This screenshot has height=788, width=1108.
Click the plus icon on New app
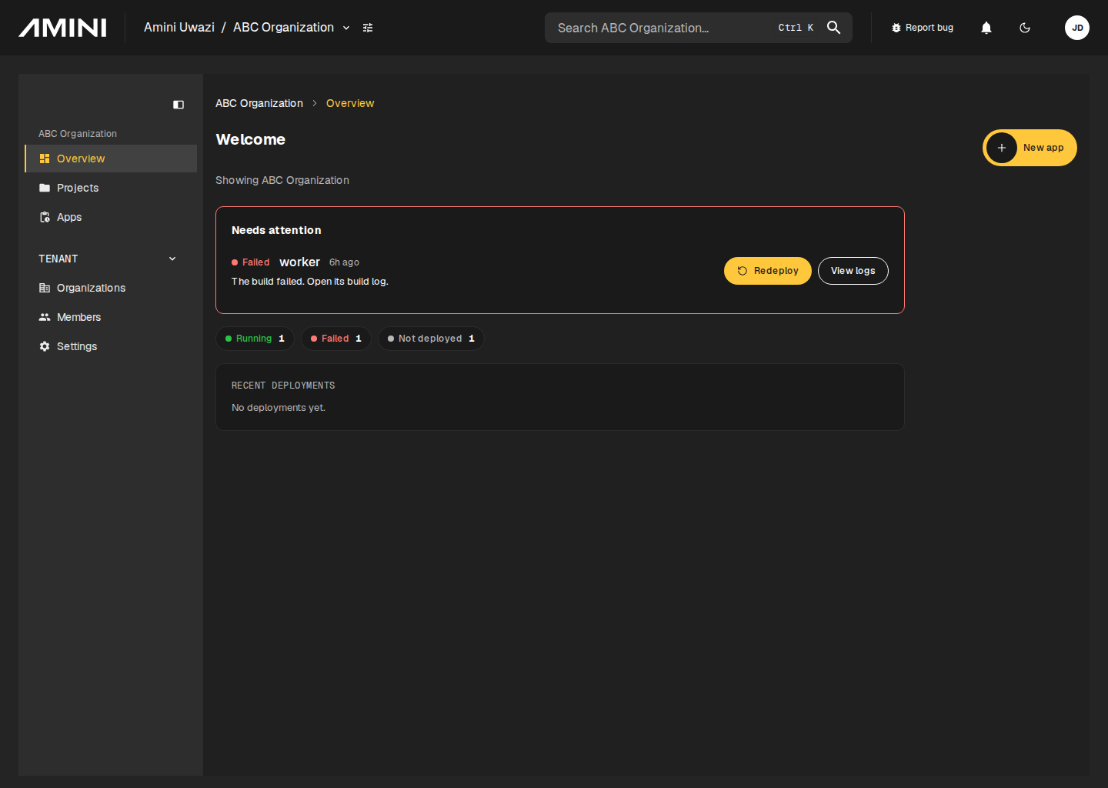click(1002, 148)
